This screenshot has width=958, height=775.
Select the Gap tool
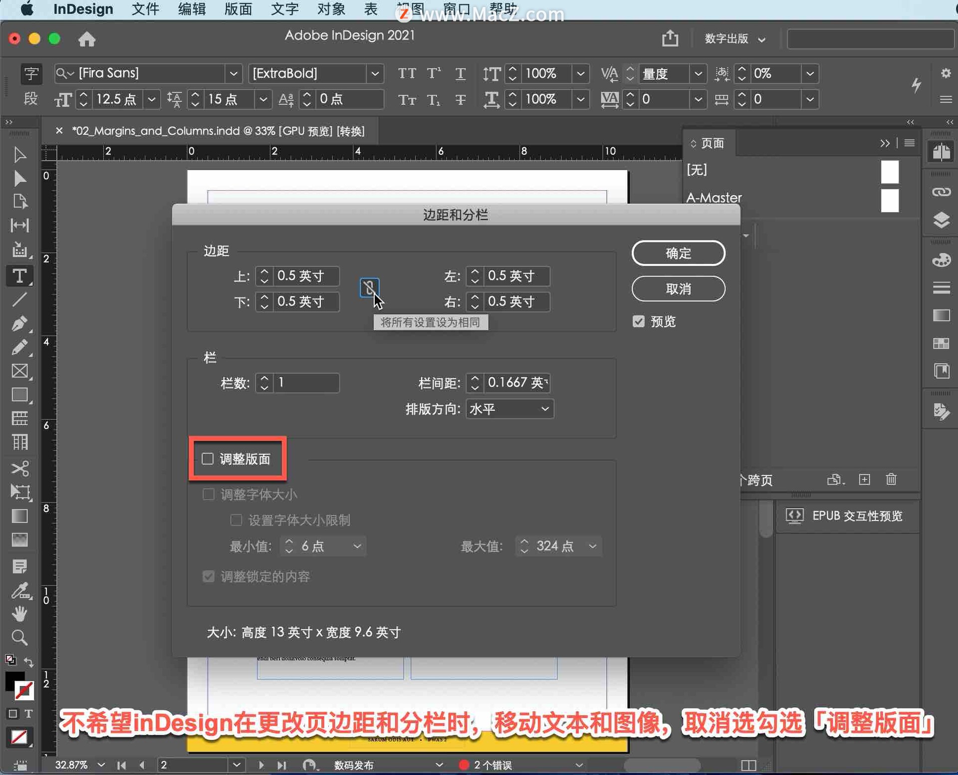coord(19,225)
